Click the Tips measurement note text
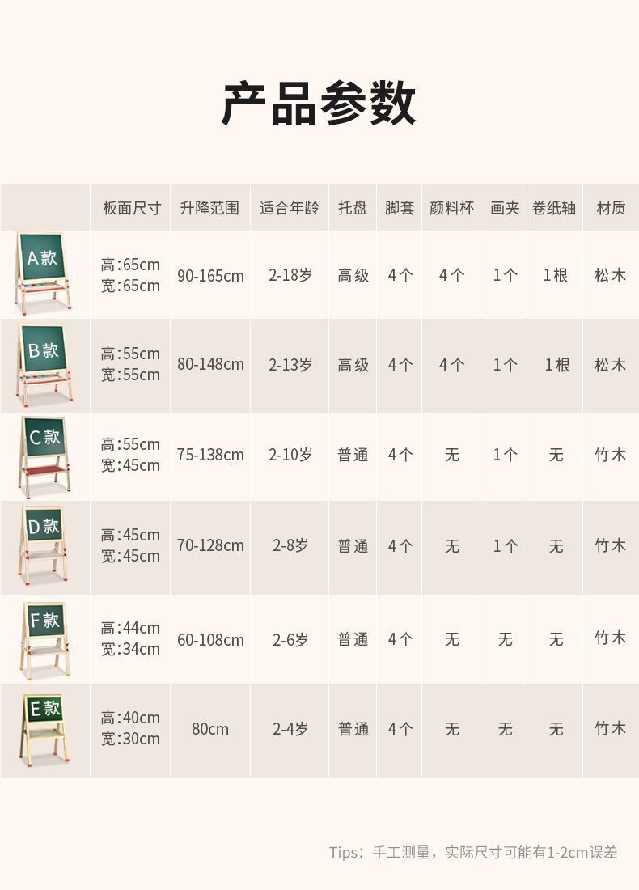 [472, 852]
